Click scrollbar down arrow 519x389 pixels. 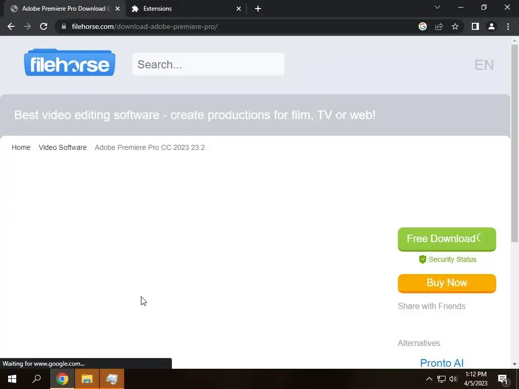pos(514,364)
